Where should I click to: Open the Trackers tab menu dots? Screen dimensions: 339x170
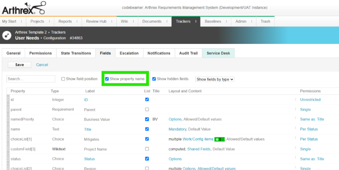pos(196,22)
